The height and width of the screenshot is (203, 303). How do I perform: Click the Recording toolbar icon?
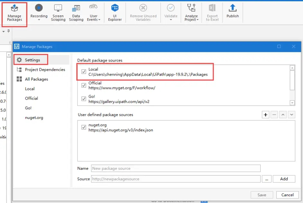[39, 8]
